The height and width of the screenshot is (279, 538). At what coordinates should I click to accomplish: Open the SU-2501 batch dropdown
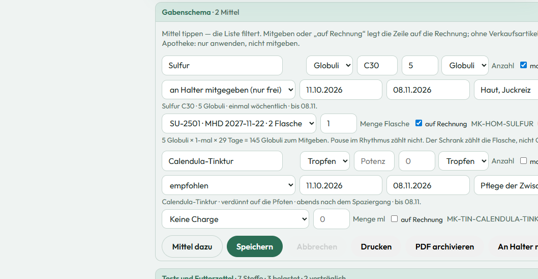click(239, 123)
